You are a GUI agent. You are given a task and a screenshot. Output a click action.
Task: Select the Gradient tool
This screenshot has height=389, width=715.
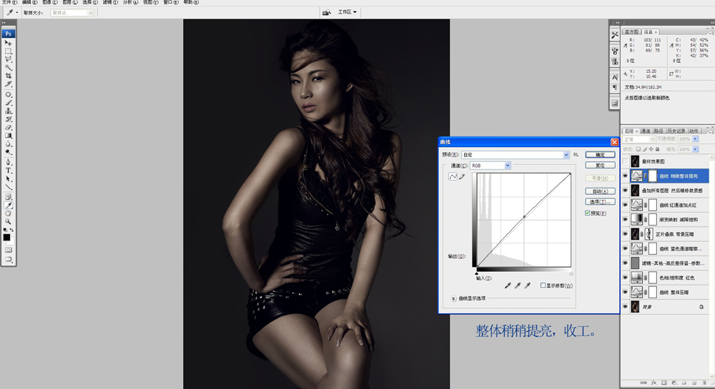(x=8, y=136)
